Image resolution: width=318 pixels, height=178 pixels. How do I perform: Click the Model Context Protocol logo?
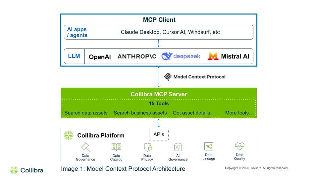[168, 77]
